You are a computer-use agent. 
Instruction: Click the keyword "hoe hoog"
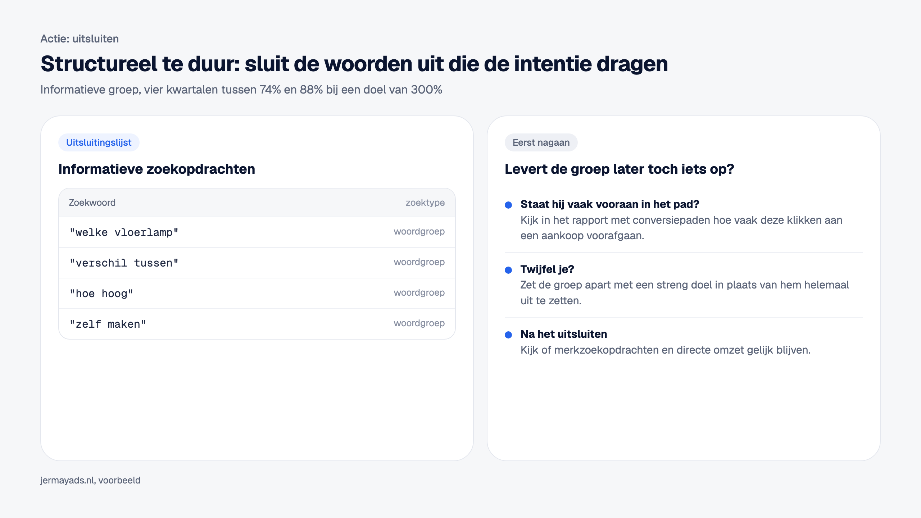coord(101,294)
